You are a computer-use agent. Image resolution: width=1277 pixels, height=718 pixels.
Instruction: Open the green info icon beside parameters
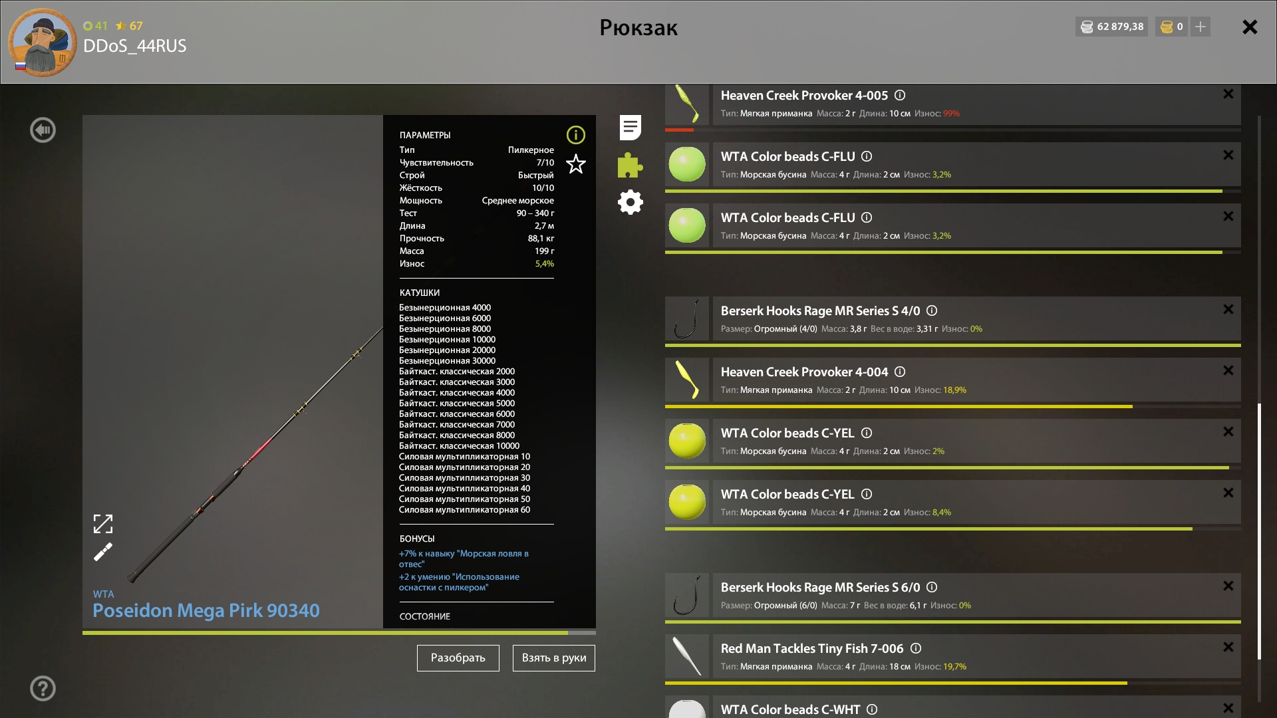[x=575, y=135]
